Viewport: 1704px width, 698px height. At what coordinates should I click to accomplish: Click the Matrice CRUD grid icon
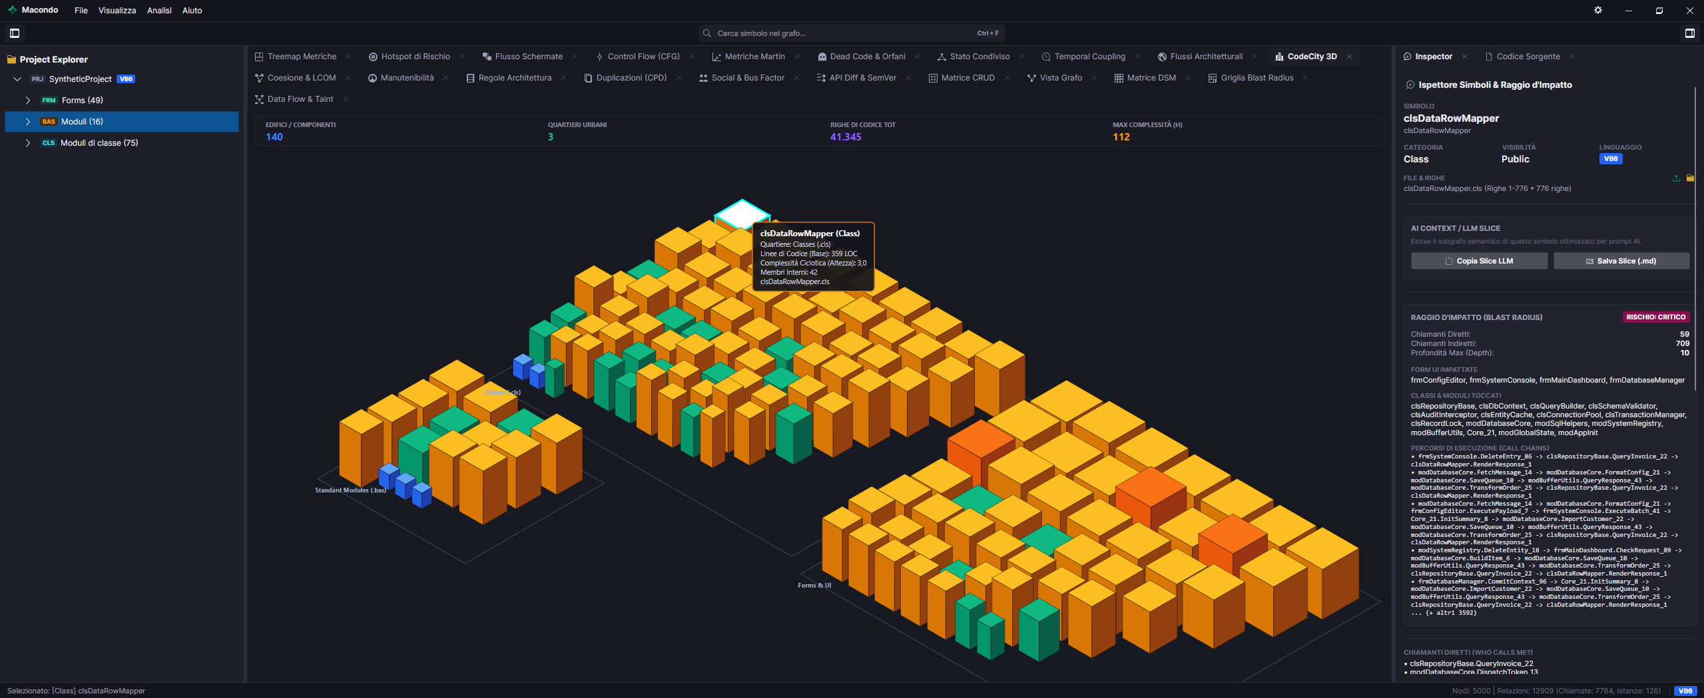(933, 78)
